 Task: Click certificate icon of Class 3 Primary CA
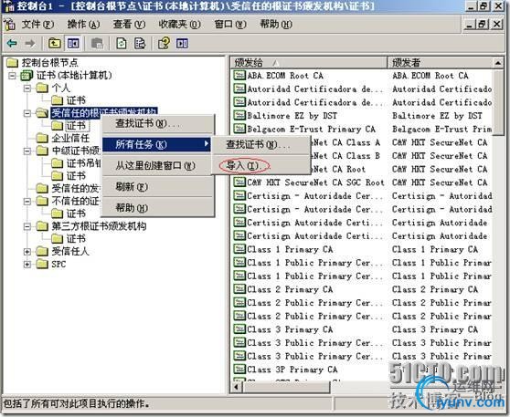click(x=239, y=329)
